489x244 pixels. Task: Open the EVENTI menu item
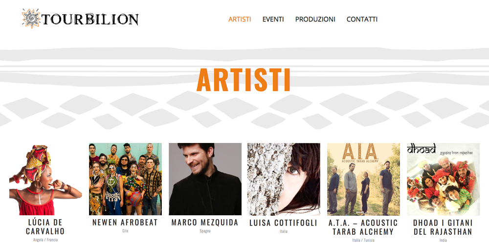273,20
